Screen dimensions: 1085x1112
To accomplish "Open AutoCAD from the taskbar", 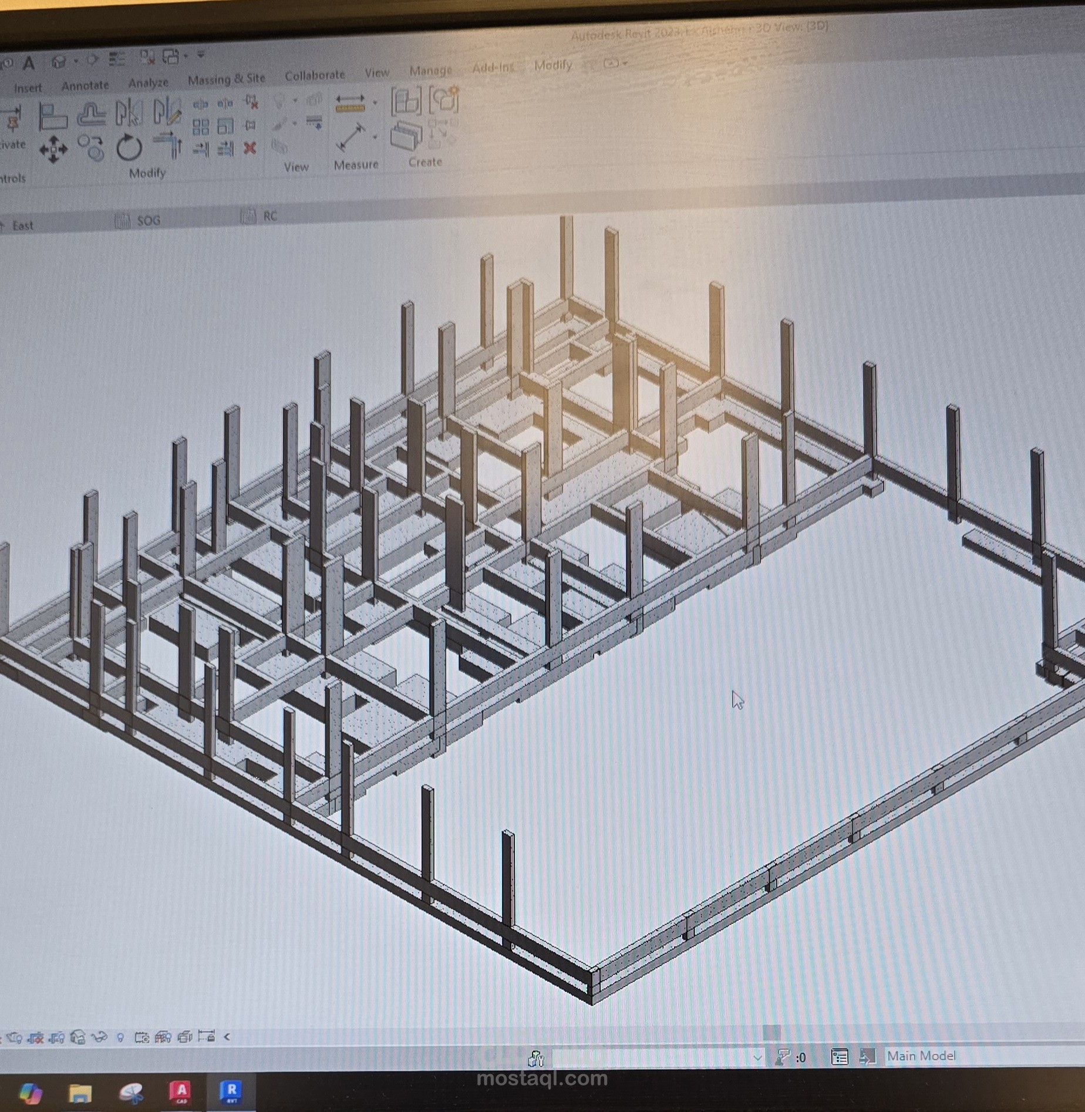I will (x=181, y=1092).
